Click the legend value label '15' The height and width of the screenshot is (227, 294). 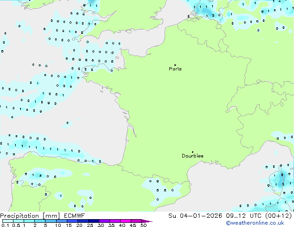pyautogui.click(x=69, y=225)
